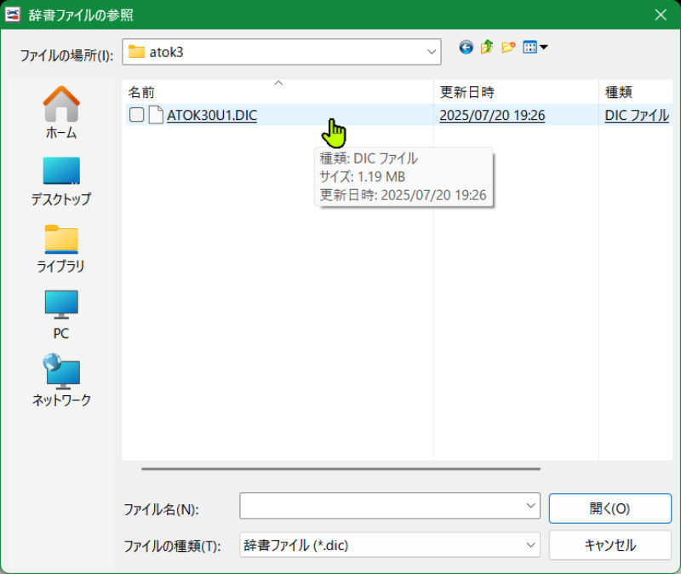Click the DIC ファイル type cell

pos(637,116)
